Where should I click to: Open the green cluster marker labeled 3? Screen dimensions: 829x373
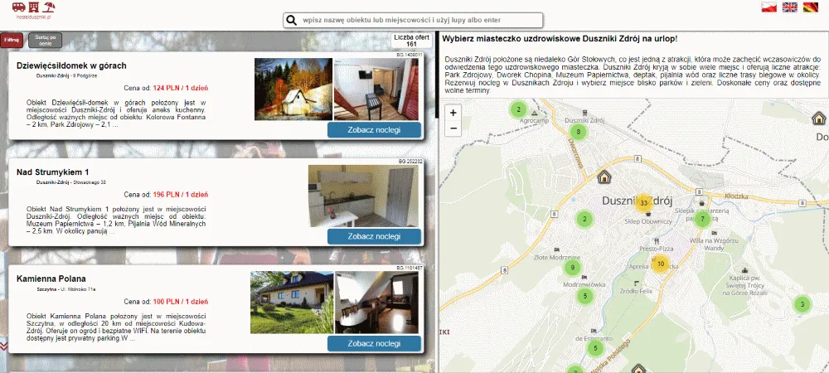(x=802, y=304)
